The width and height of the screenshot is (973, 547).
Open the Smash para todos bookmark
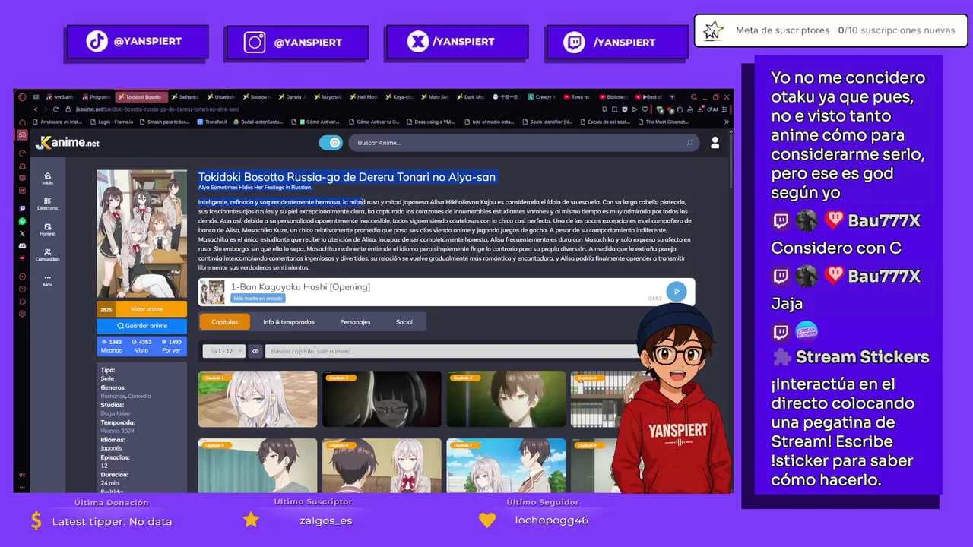[165, 122]
